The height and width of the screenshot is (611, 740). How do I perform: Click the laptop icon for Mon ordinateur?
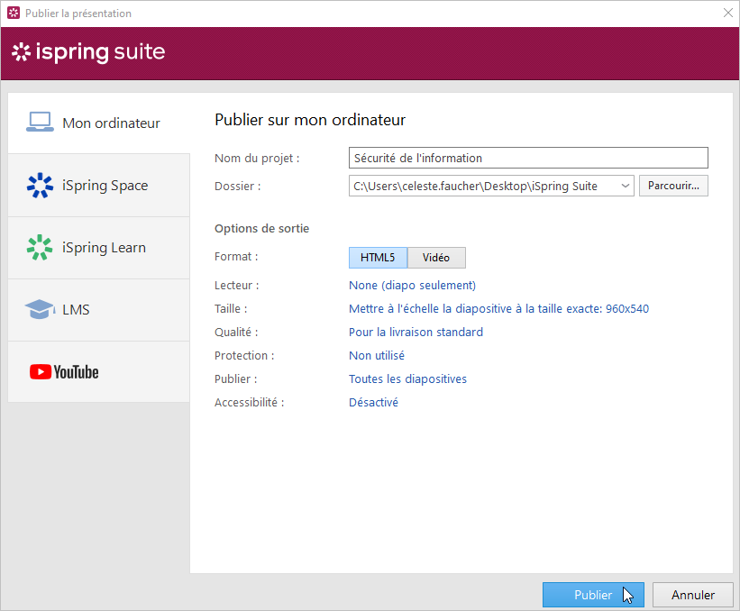(x=40, y=123)
